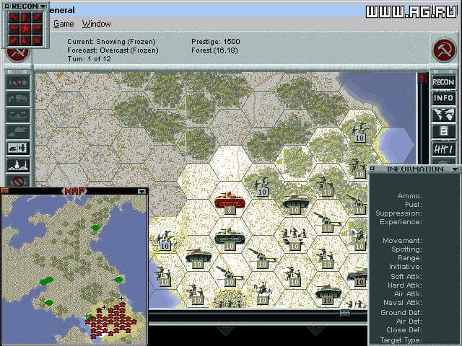
Task: Click the left down-triangle below the map
Action: [x=226, y=331]
